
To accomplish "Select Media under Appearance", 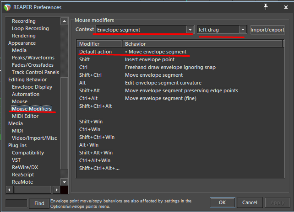I will pos(19,50).
